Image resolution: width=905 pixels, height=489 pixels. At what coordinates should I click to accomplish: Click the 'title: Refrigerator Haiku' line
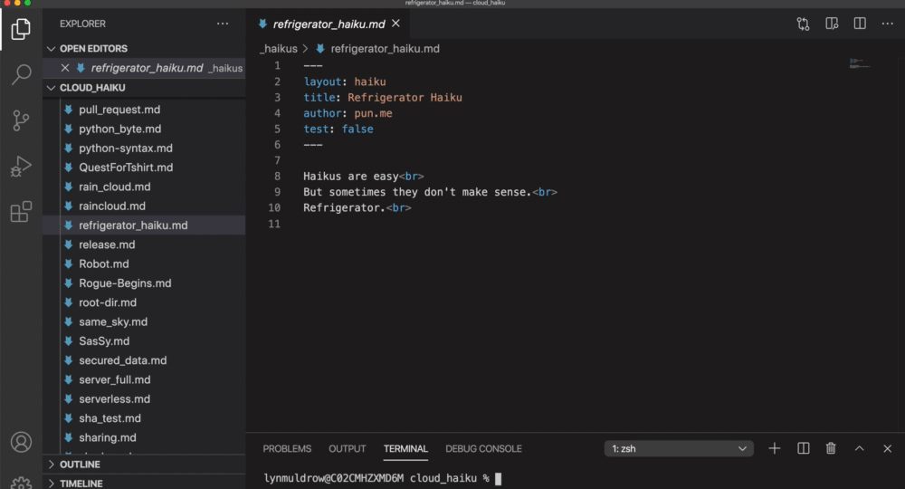(x=383, y=98)
